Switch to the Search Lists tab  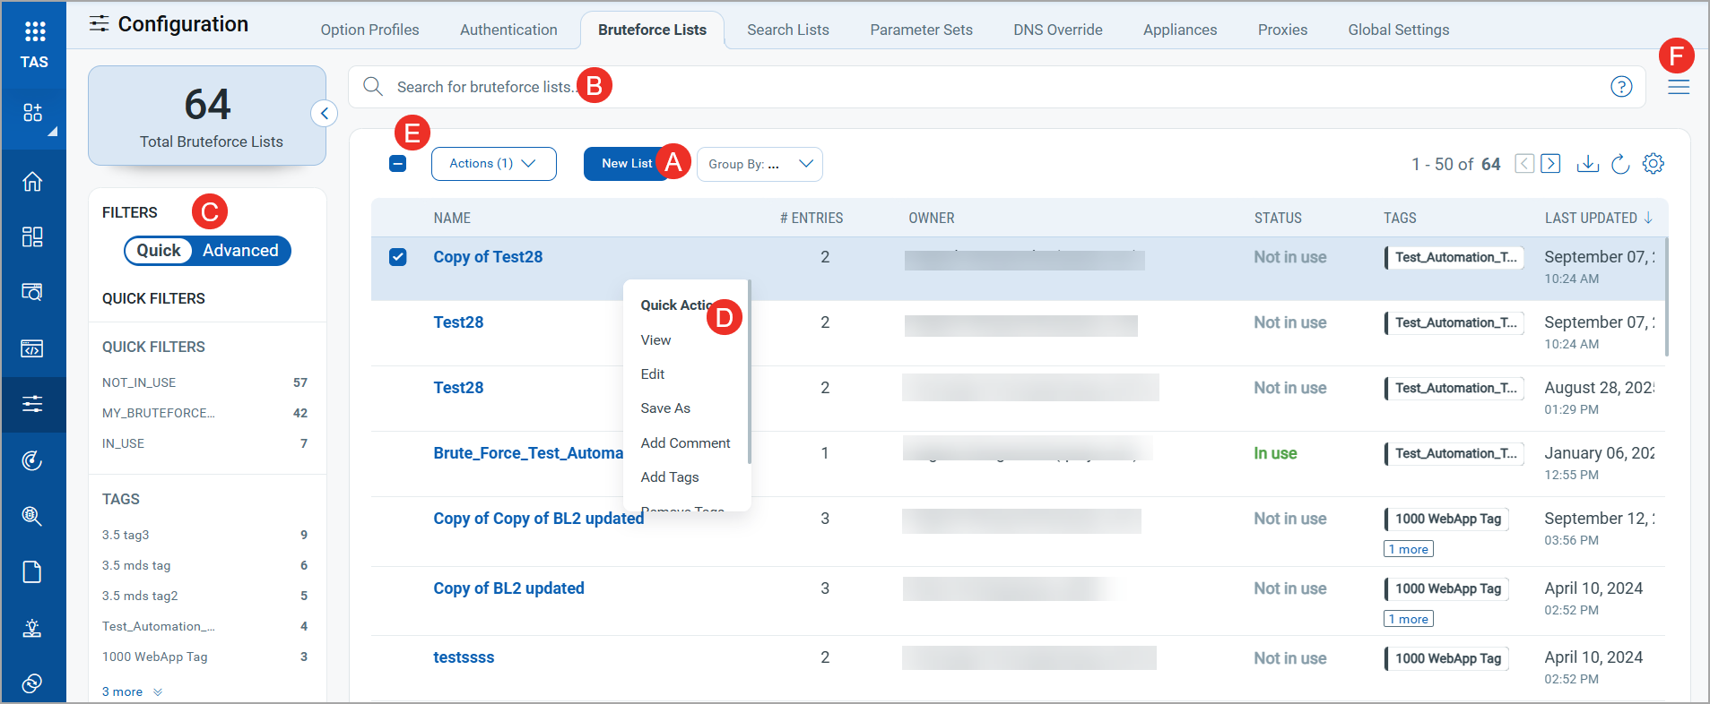point(787,30)
